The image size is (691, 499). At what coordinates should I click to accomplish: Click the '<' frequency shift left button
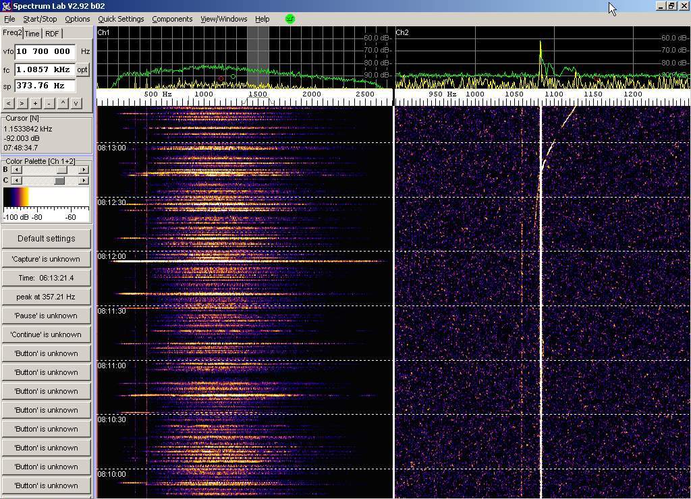click(8, 103)
